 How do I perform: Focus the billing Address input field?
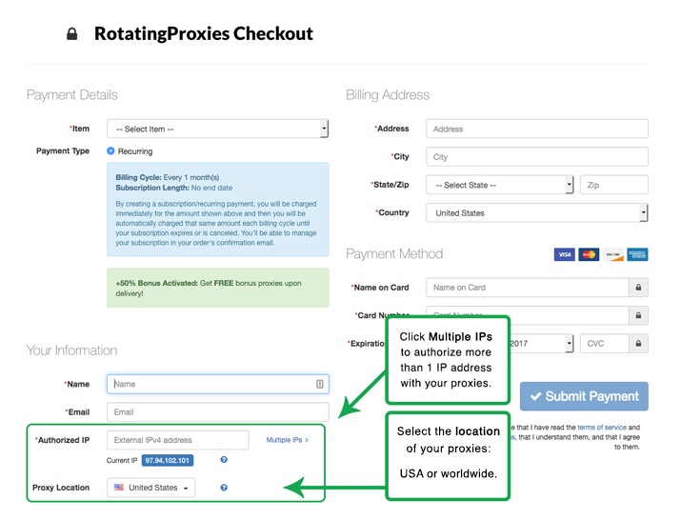click(x=537, y=129)
